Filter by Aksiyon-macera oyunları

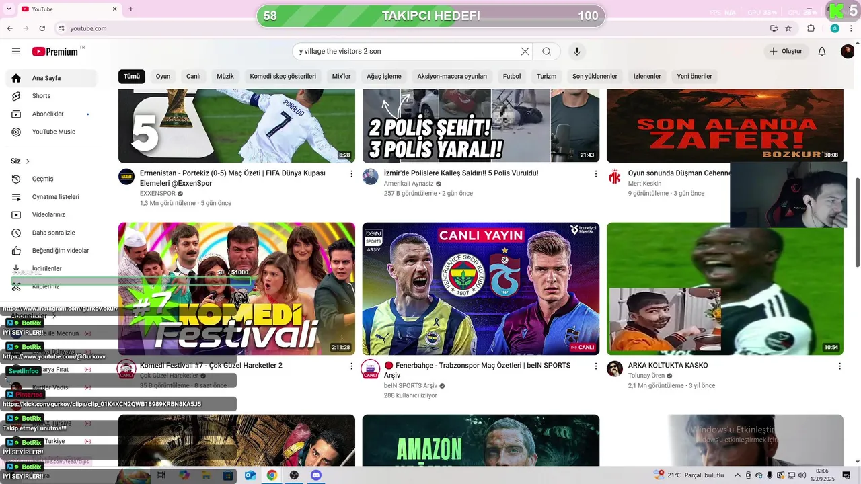452,77
